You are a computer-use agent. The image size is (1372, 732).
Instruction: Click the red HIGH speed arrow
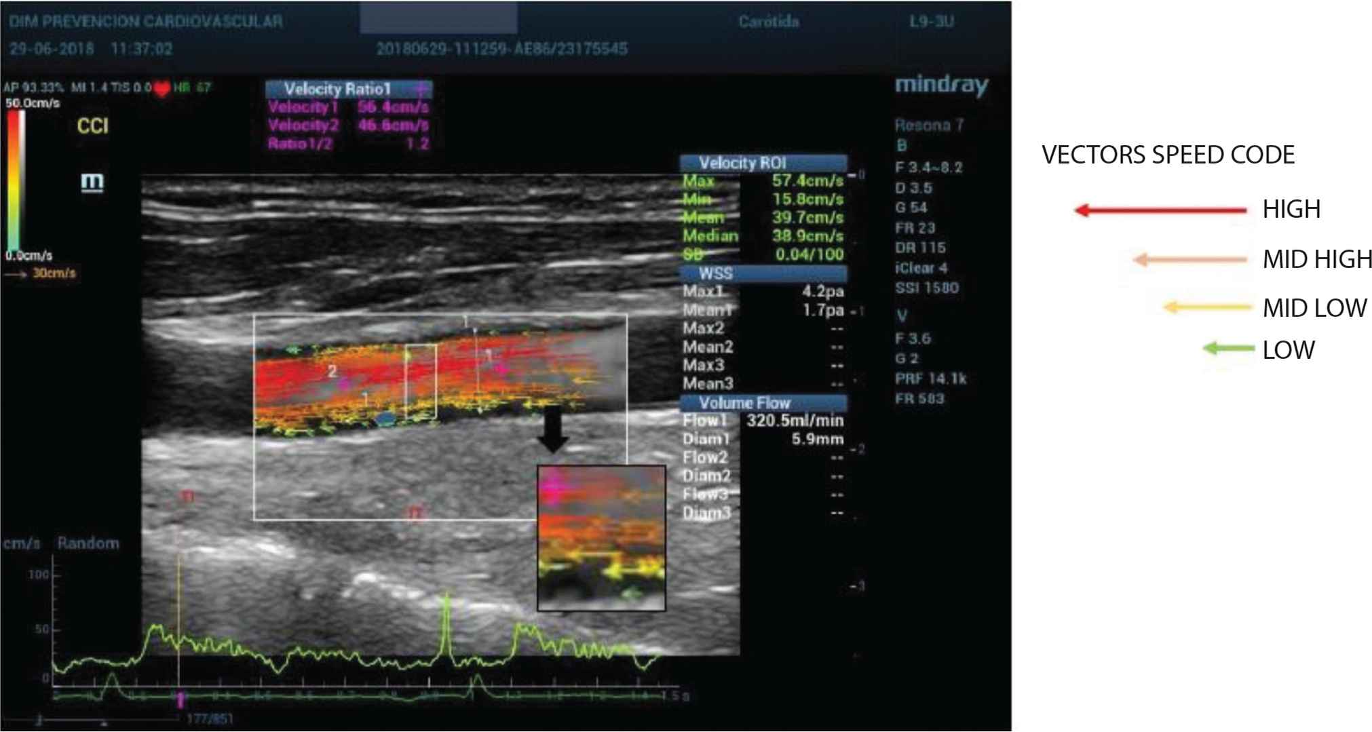point(1160,210)
